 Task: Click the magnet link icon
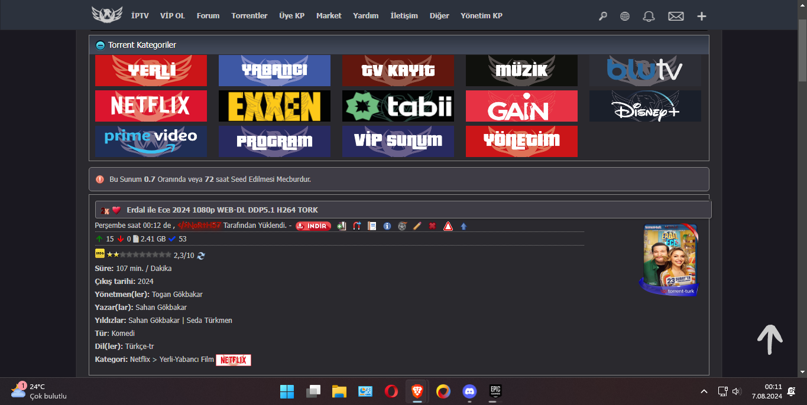[356, 226]
